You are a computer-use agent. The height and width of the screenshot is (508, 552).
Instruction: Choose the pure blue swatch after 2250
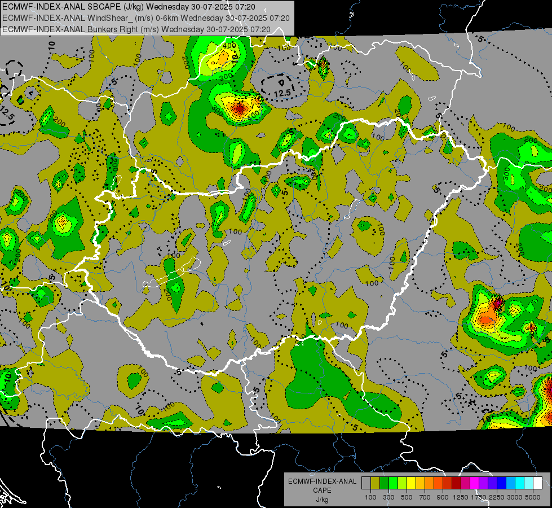click(x=502, y=483)
